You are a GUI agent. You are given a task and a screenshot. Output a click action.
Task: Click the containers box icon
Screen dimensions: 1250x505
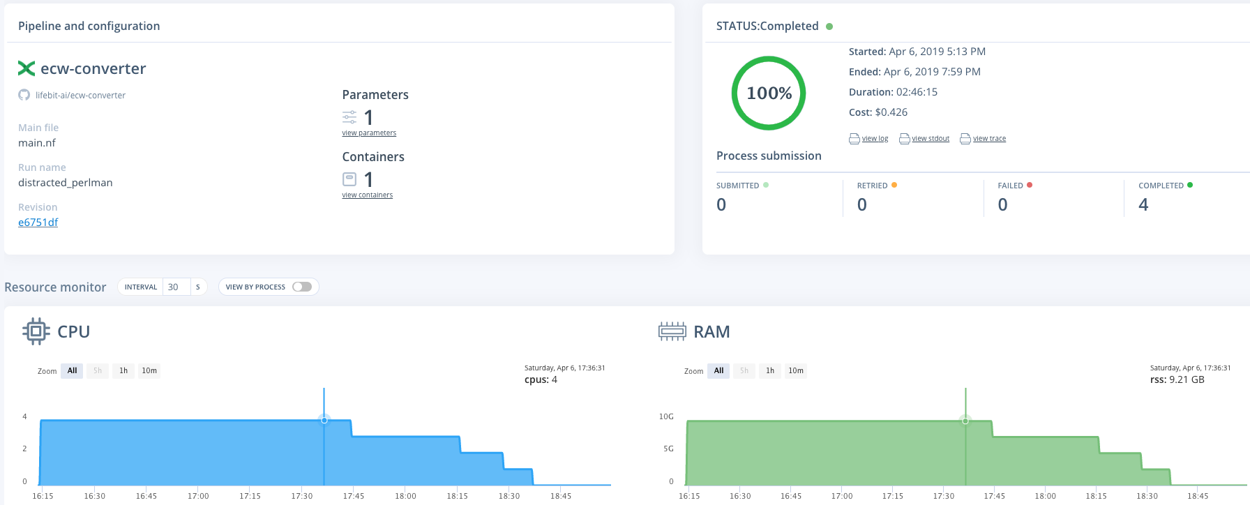(349, 179)
